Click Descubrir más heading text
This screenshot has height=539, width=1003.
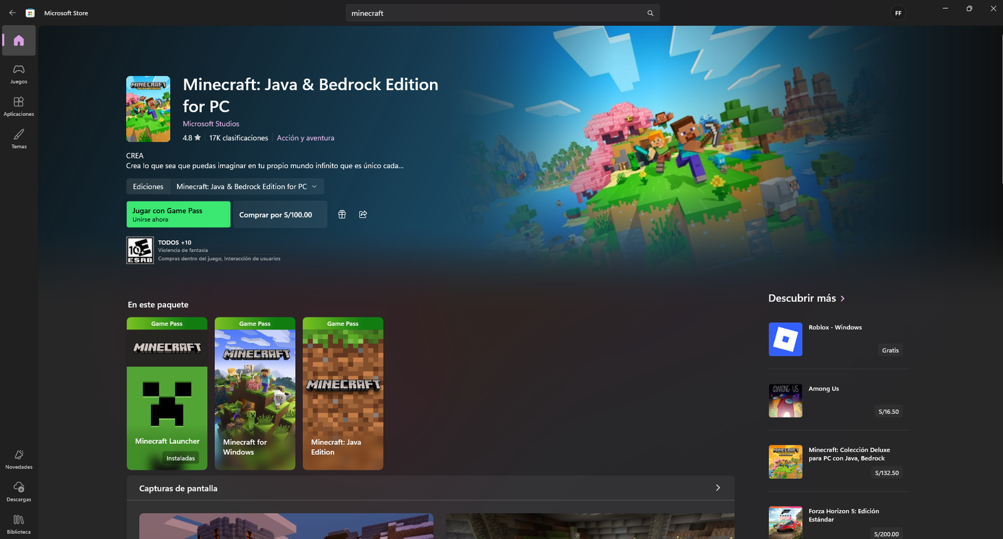(x=802, y=298)
